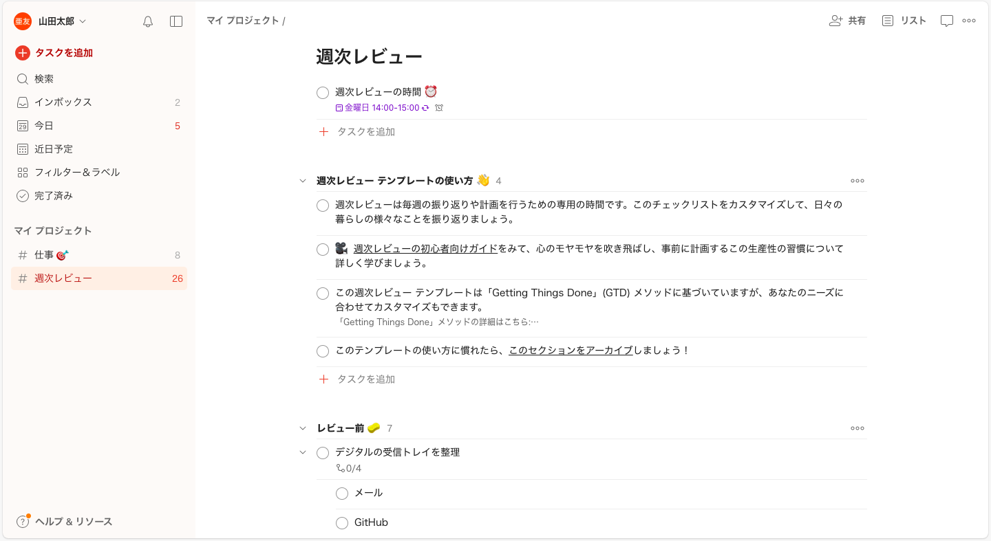
Task: Collapse the 週次レビュー テンプレートの使い方 section
Action: coord(303,180)
